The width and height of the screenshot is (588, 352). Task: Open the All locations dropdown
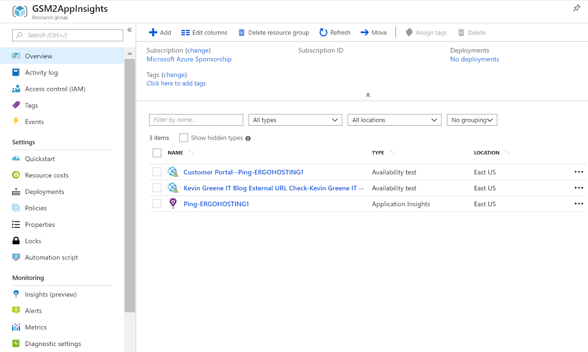pyautogui.click(x=394, y=120)
